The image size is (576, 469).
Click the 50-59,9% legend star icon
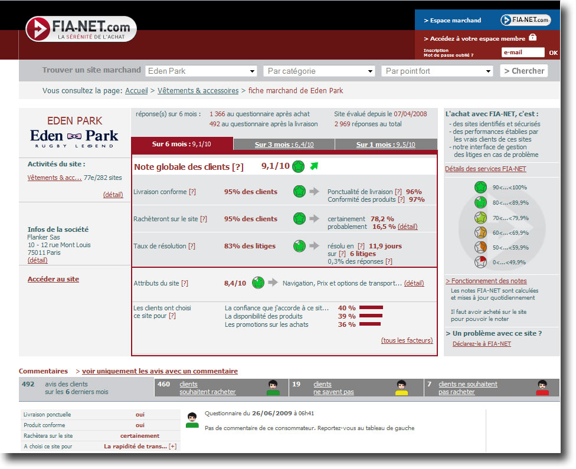pos(480,247)
